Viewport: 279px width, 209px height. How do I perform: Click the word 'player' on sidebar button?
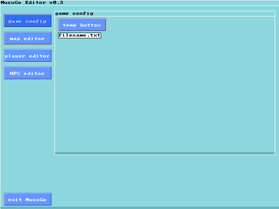click(x=15, y=56)
